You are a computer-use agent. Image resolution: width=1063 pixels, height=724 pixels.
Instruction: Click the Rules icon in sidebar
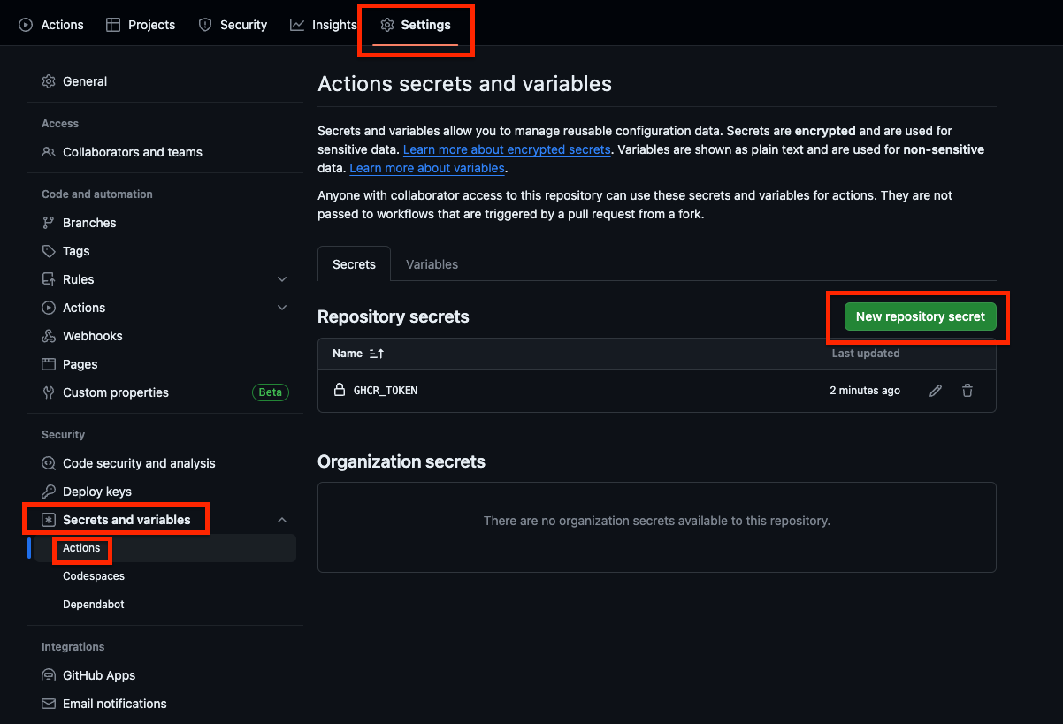point(49,279)
